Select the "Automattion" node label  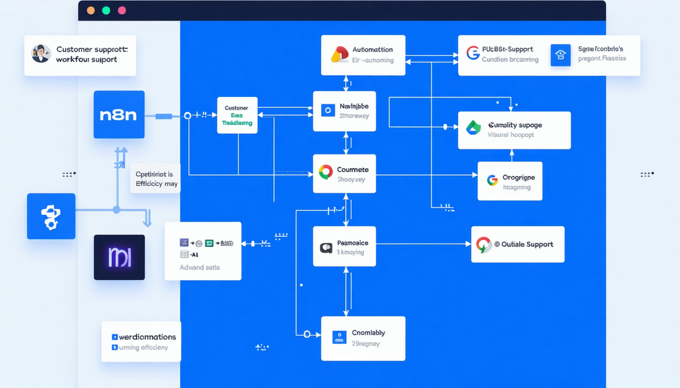tap(373, 50)
